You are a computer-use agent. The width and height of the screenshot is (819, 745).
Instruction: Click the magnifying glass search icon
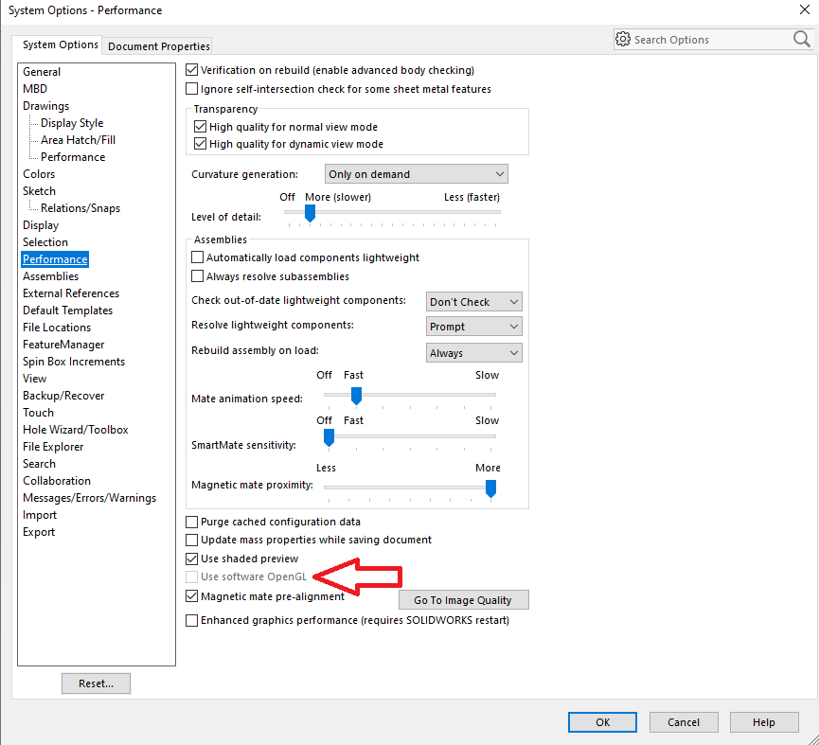click(801, 39)
